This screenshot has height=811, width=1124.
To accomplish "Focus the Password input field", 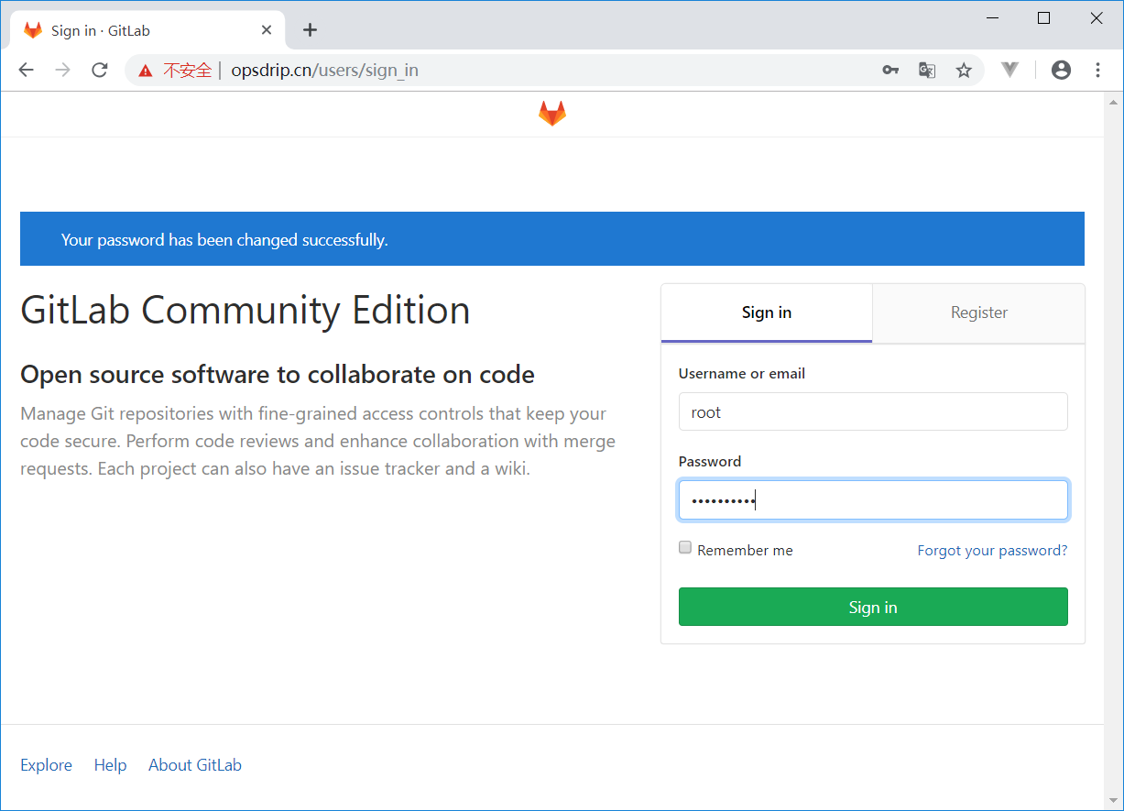I will tap(873, 500).
